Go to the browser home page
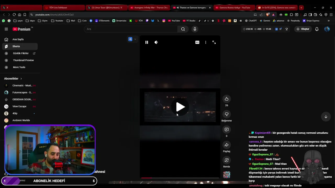 pos(19,15)
